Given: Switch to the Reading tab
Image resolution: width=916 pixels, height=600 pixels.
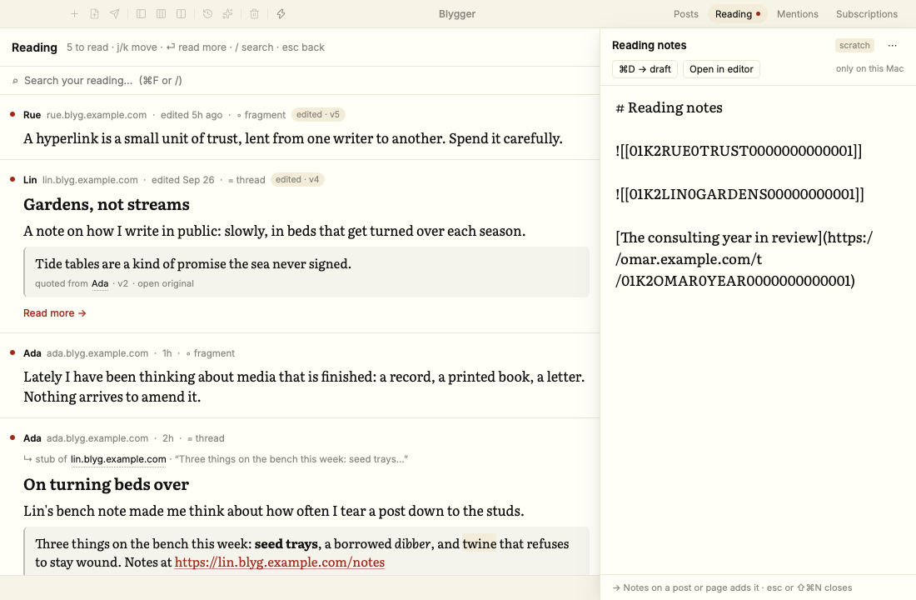Looking at the screenshot, I should click(x=737, y=14).
